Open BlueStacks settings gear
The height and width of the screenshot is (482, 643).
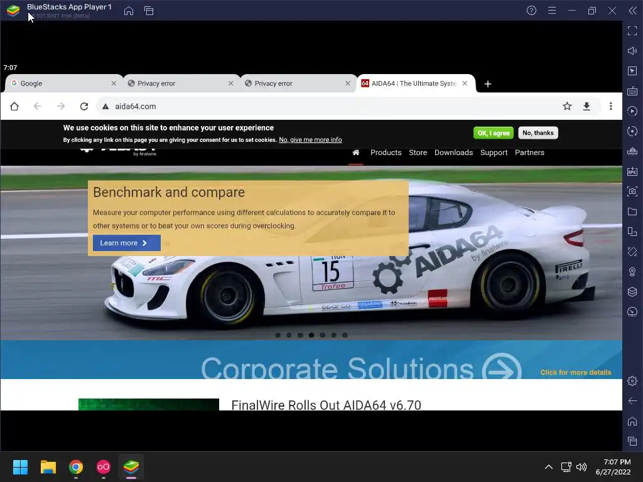click(x=632, y=381)
